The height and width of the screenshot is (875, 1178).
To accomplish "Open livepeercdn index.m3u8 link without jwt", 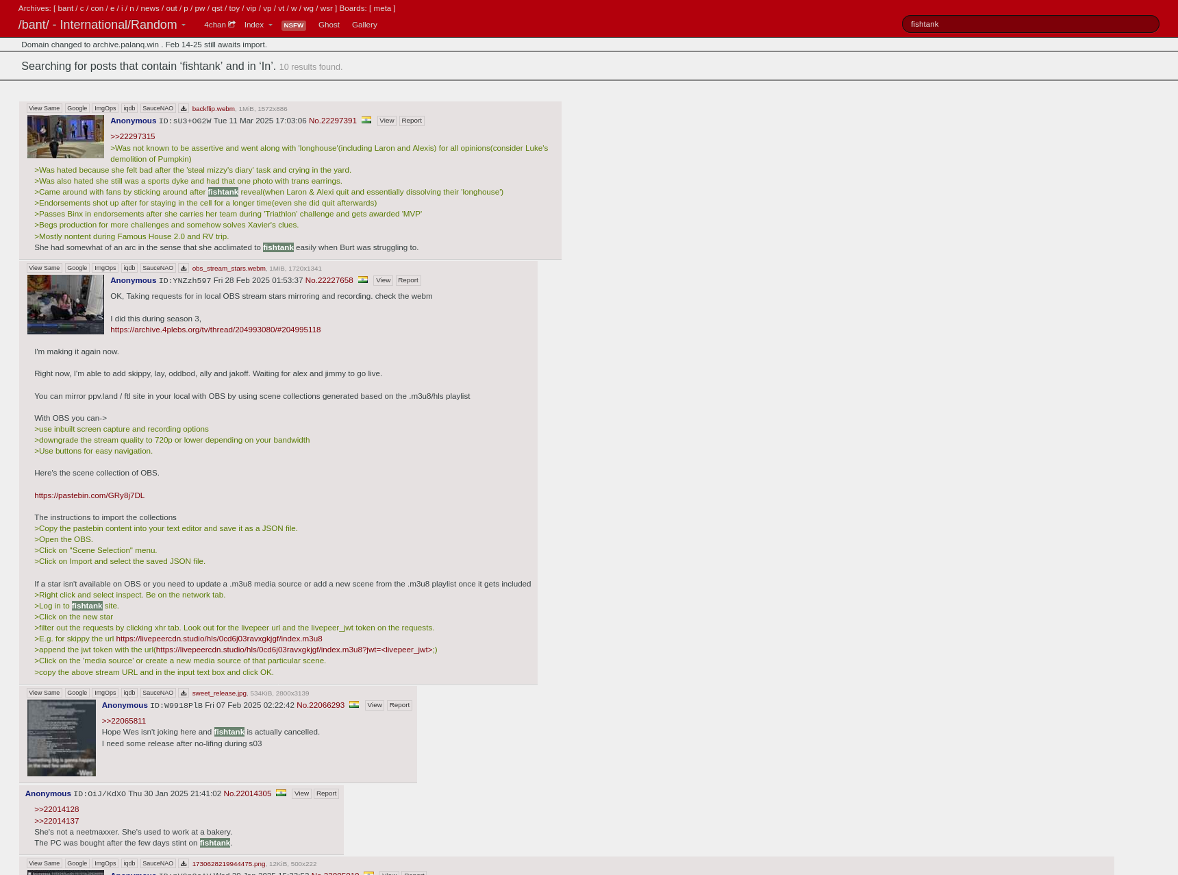I will point(219,639).
